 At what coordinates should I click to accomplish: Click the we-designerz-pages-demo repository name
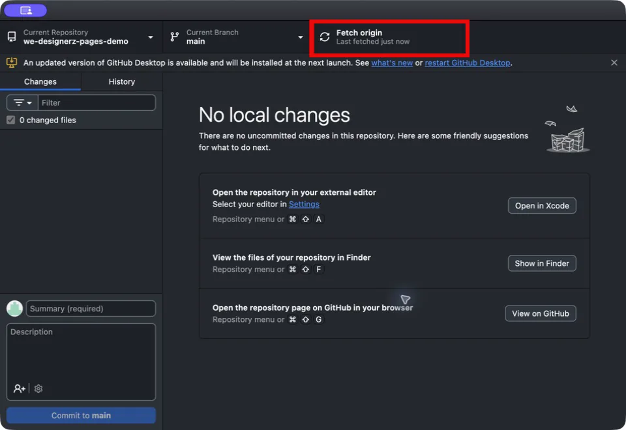[76, 41]
